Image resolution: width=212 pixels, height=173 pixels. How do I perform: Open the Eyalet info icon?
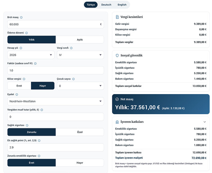(17, 94)
